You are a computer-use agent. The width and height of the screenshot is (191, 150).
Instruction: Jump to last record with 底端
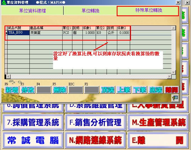tap(156, 90)
